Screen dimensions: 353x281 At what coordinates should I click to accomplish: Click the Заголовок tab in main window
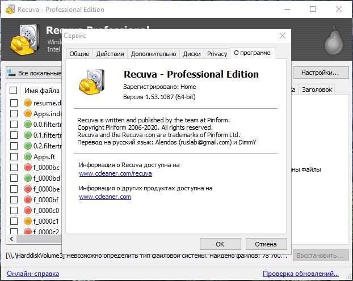pos(317,90)
